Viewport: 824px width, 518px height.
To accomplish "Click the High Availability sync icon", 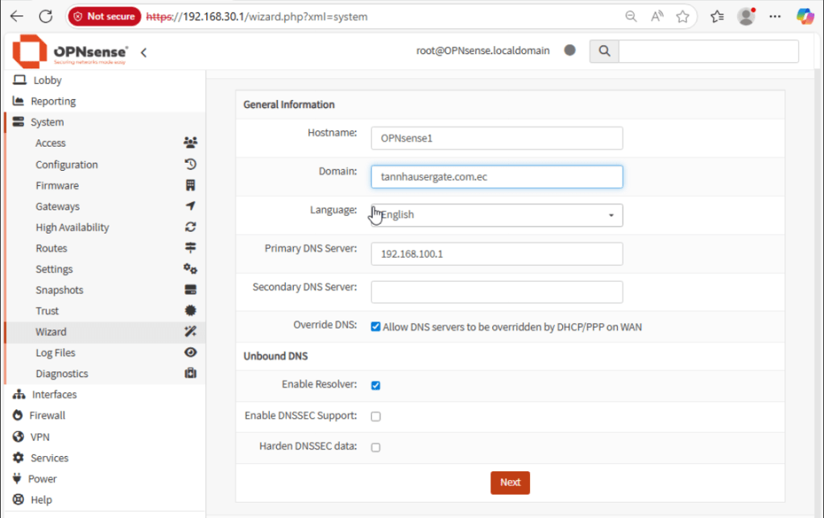I will point(190,227).
